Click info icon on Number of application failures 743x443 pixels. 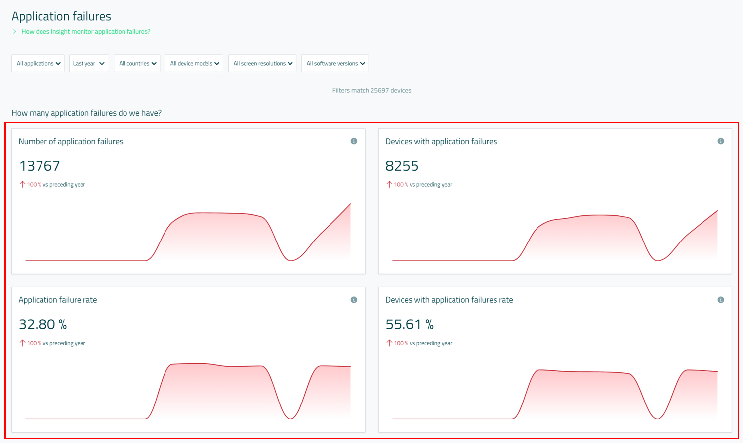pos(354,141)
